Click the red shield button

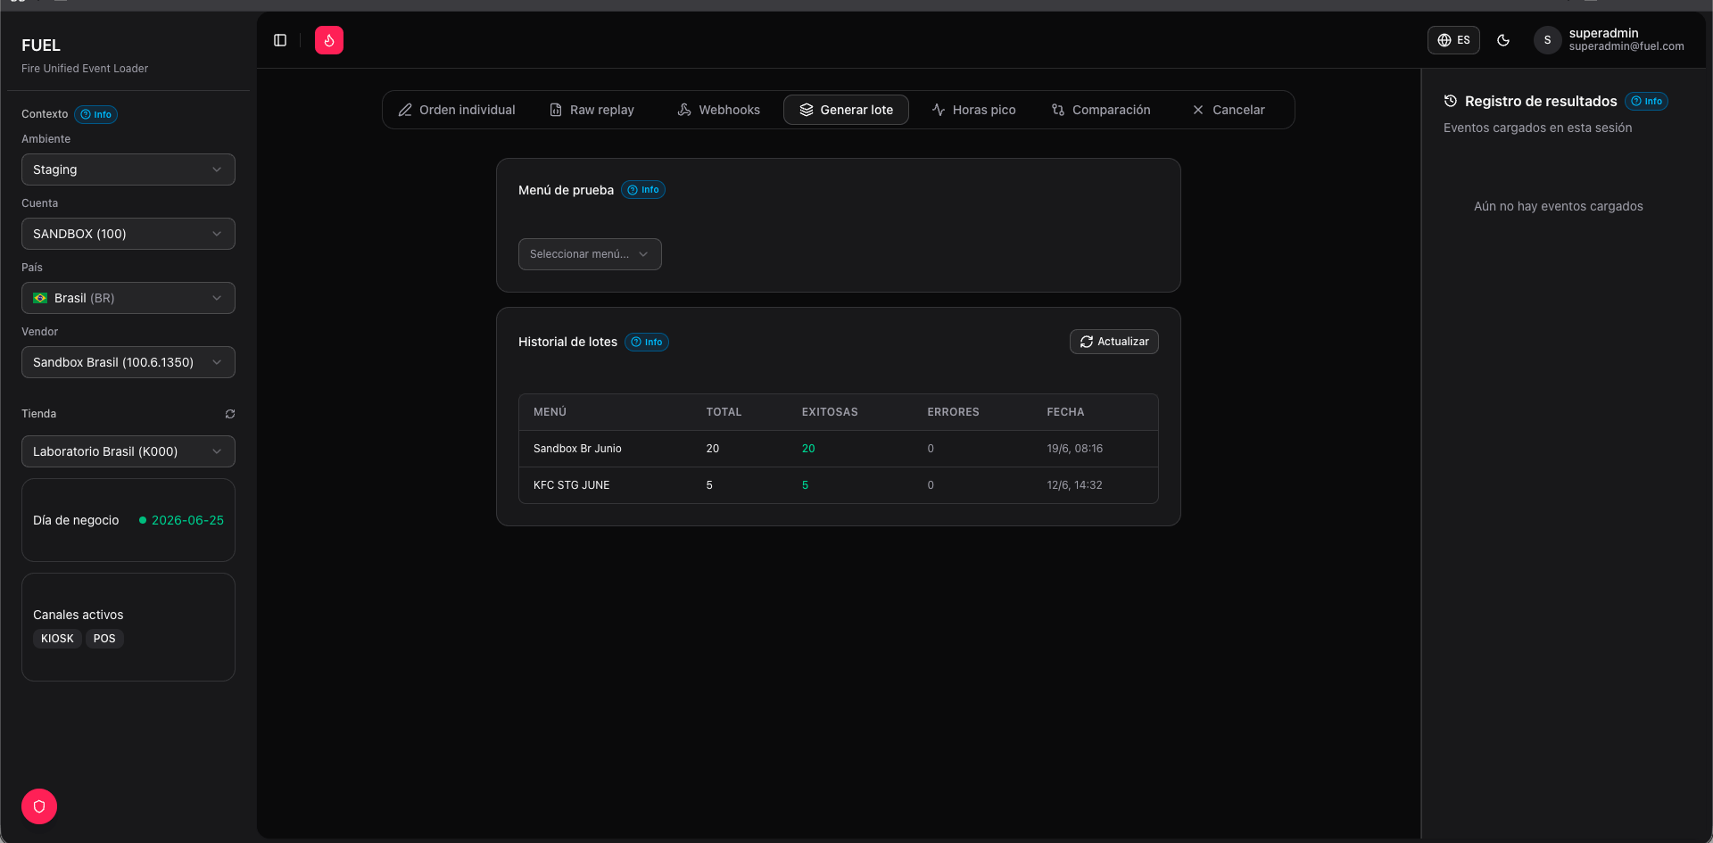39,806
